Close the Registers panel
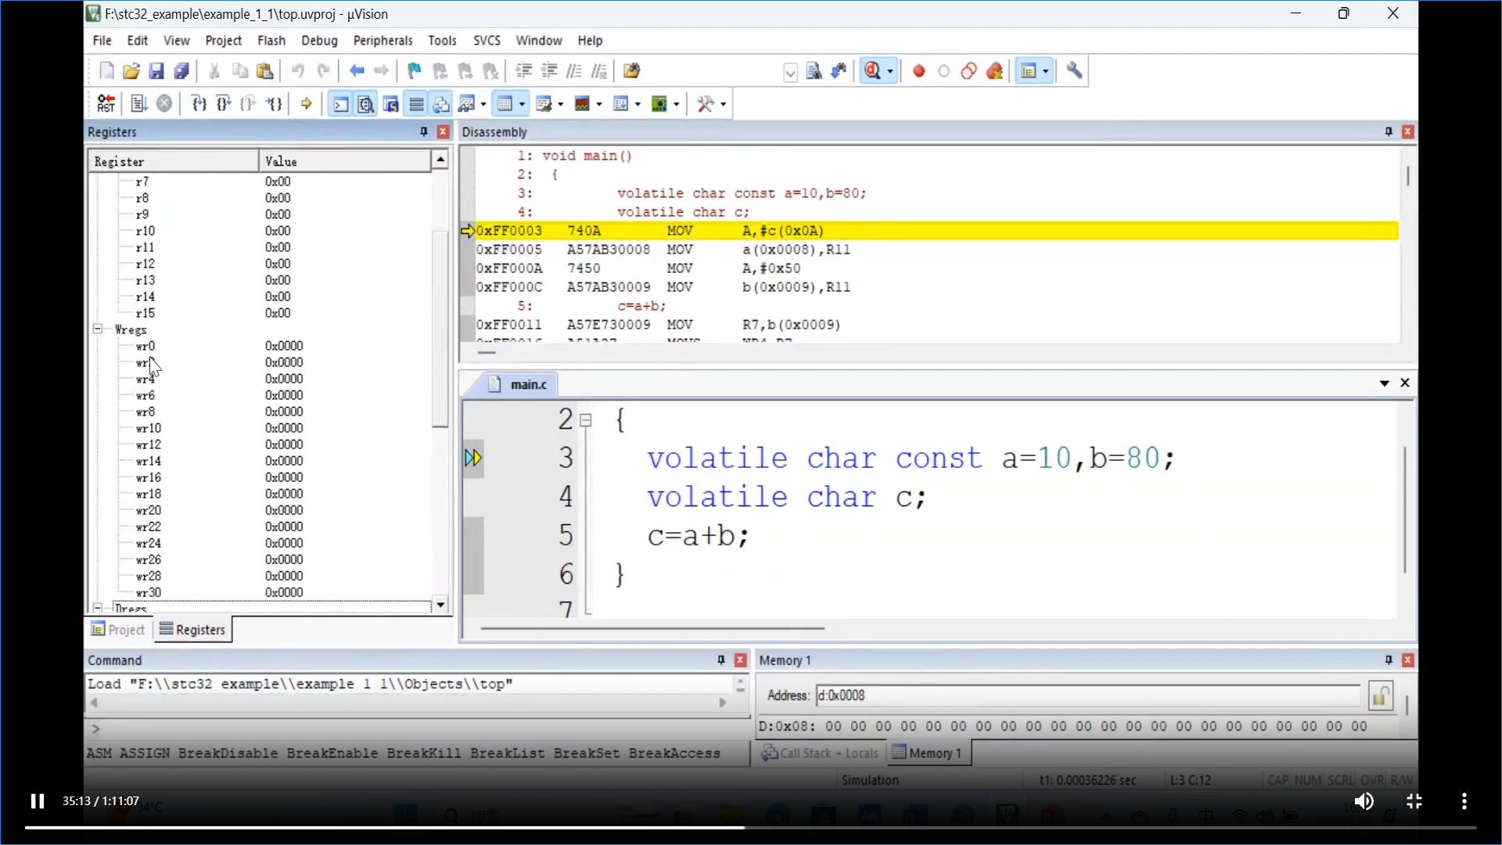 coord(443,131)
